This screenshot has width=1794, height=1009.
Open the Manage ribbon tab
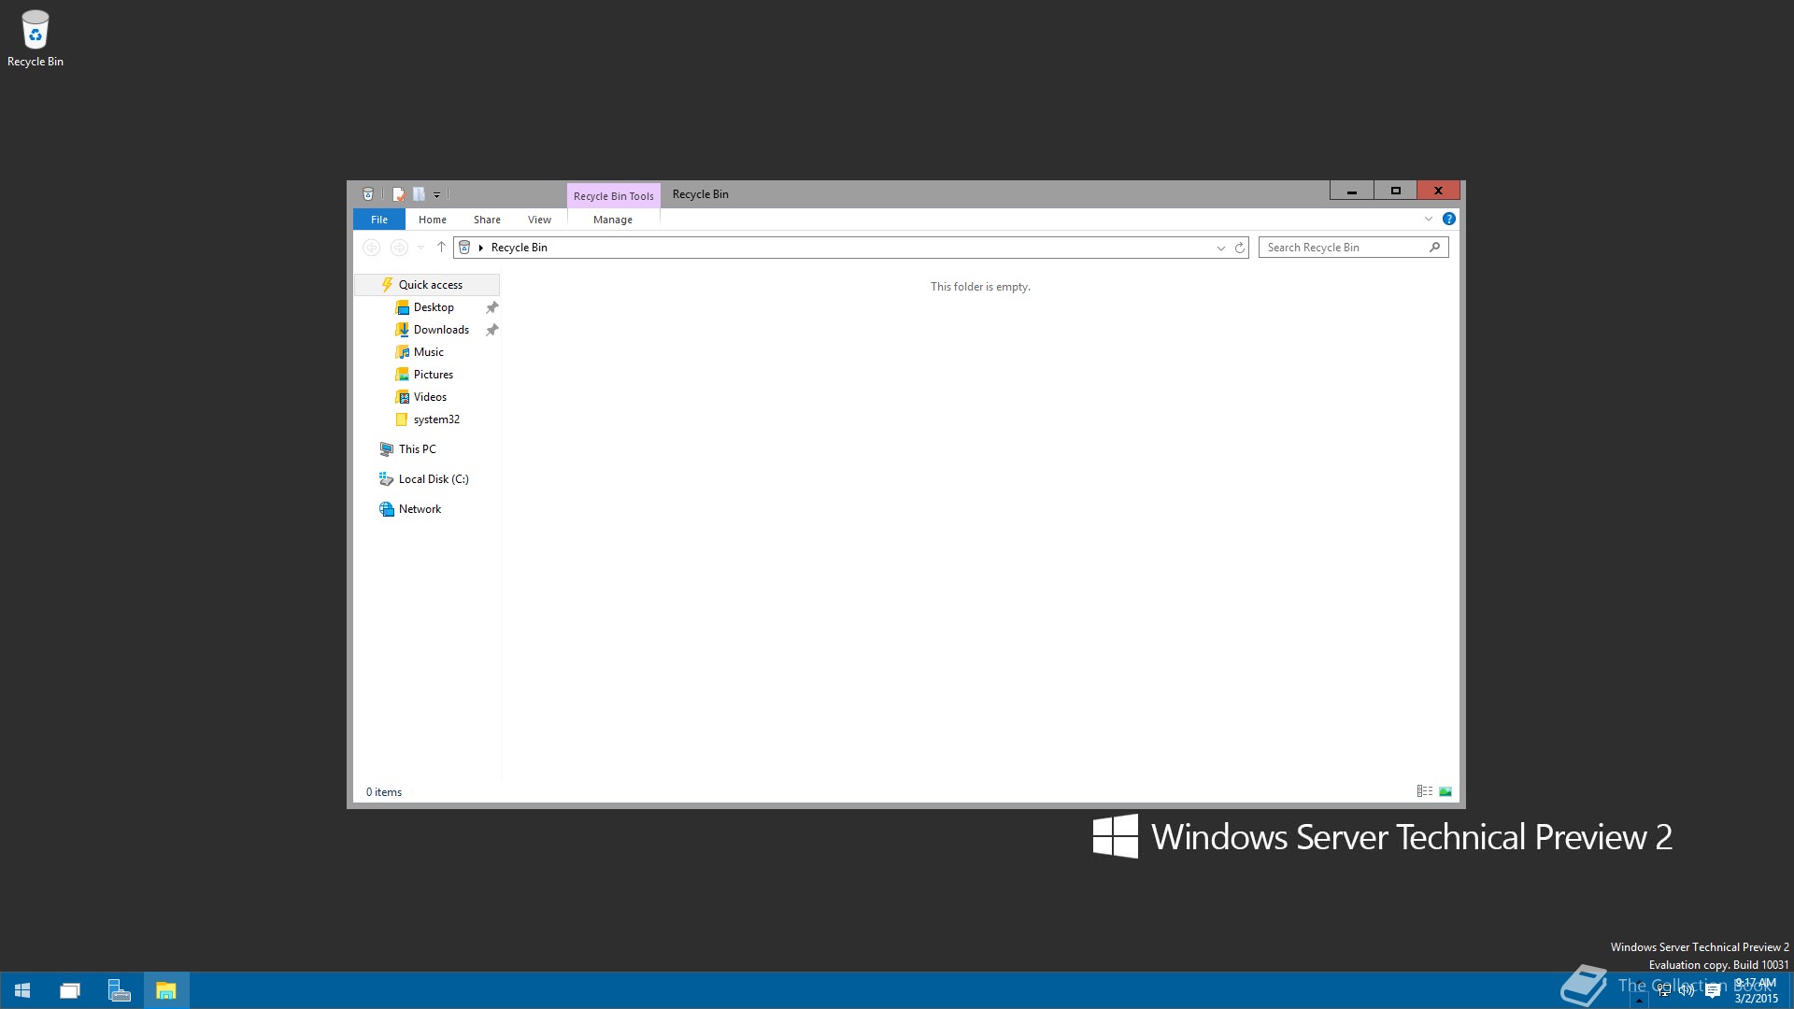[613, 220]
